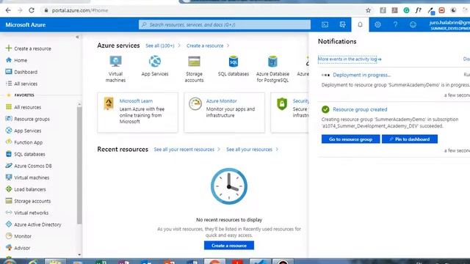Click the sidebar vertical scrollbar
Image resolution: width=470 pixels, height=264 pixels.
click(x=79, y=165)
